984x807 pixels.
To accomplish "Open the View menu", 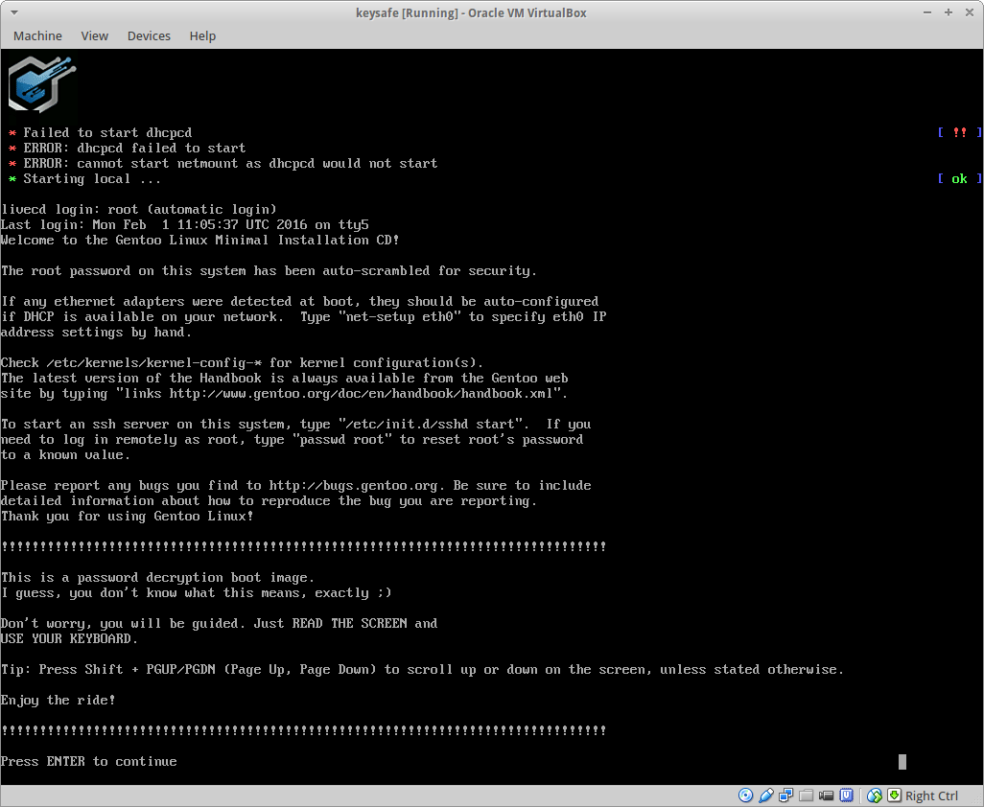I will [95, 35].
